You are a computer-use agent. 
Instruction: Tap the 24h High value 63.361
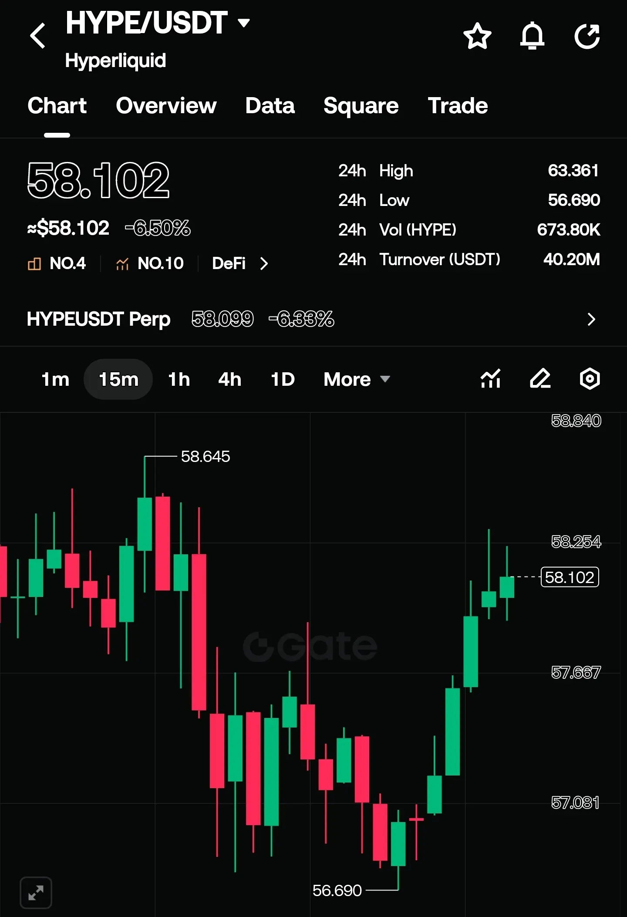[573, 171]
